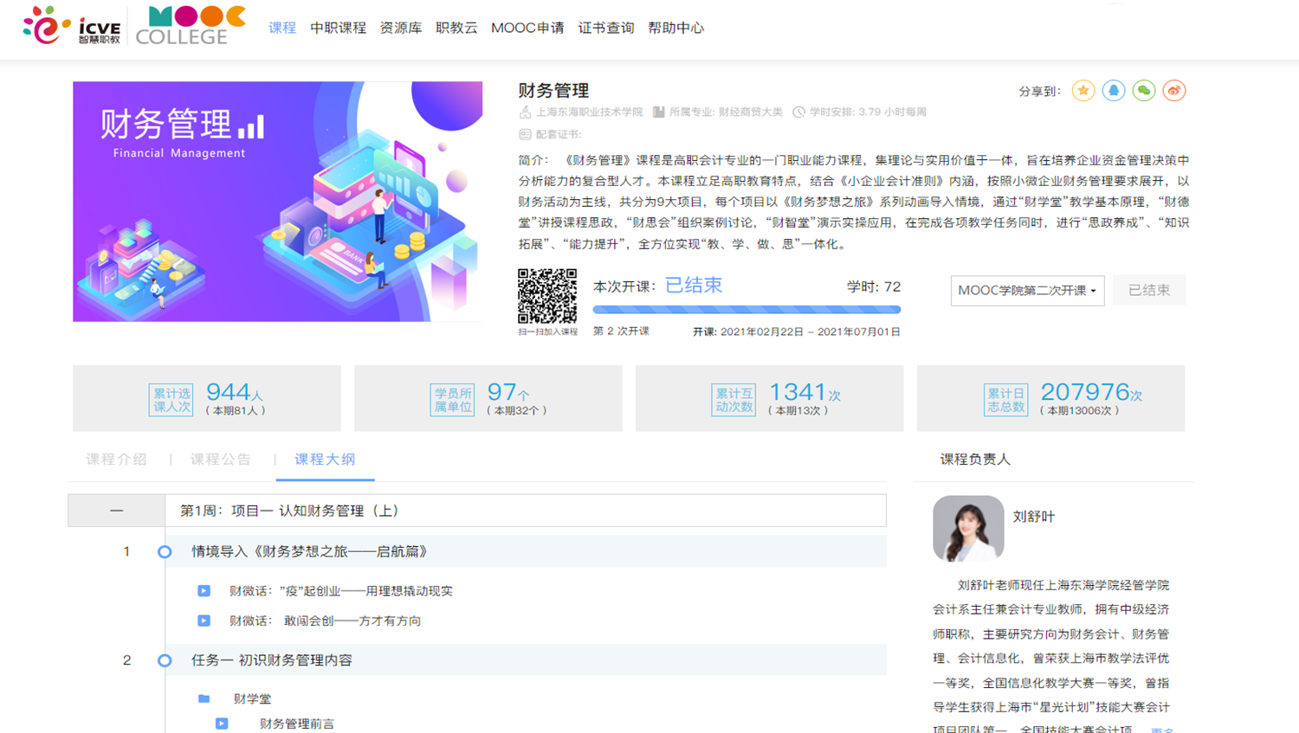Click the ICVE 智慧职教 logo

[72, 26]
